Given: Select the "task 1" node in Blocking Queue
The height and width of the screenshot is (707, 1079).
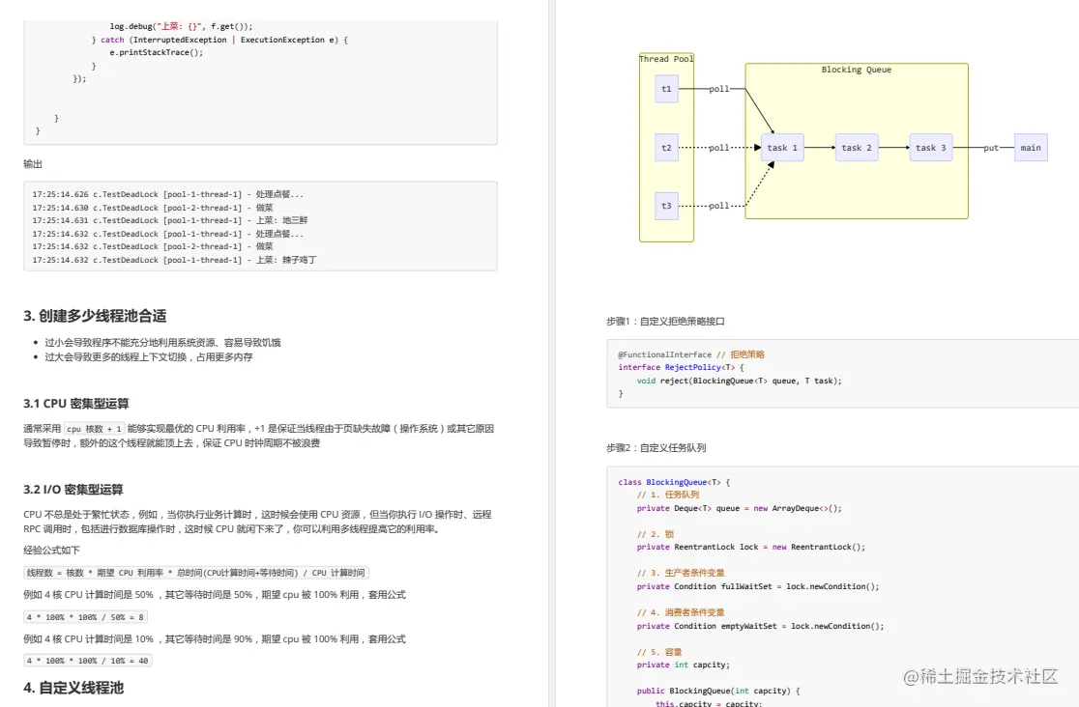Looking at the screenshot, I should (782, 147).
